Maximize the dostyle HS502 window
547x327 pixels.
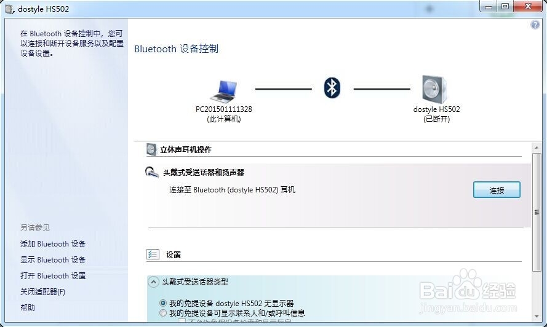[x=505, y=6]
